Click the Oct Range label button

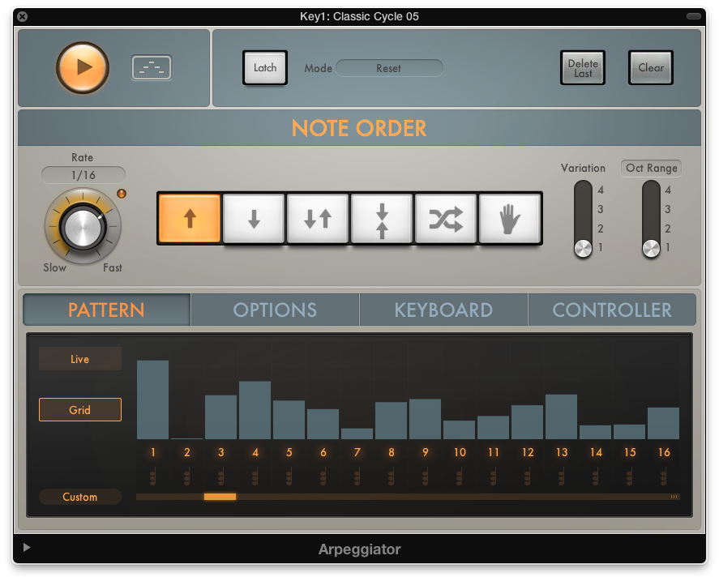click(651, 169)
